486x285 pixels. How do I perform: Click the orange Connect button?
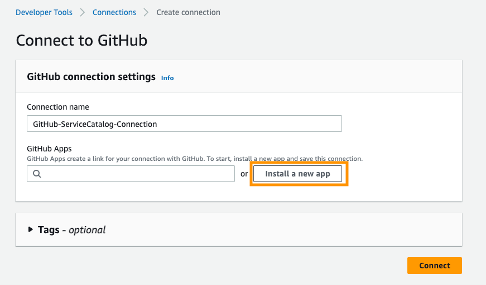pyautogui.click(x=435, y=266)
